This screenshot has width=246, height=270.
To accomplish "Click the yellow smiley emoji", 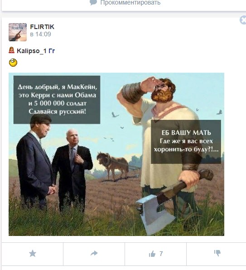I will tap(13, 63).
